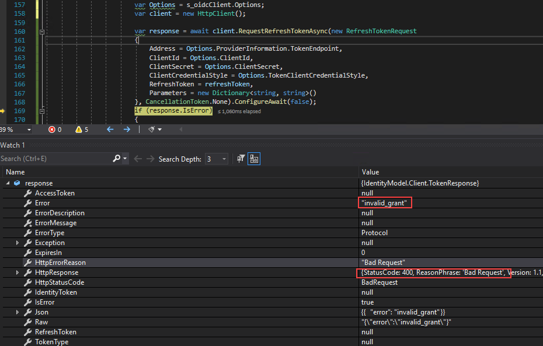Viewport: 543px width, 346px height.
Task: Toggle the pin filter icon in Watch toolbar
Action: pyautogui.click(x=241, y=159)
